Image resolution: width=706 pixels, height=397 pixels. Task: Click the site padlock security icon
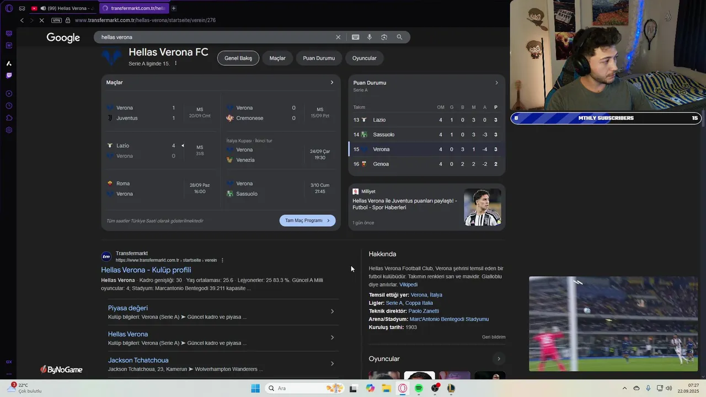(x=68, y=20)
